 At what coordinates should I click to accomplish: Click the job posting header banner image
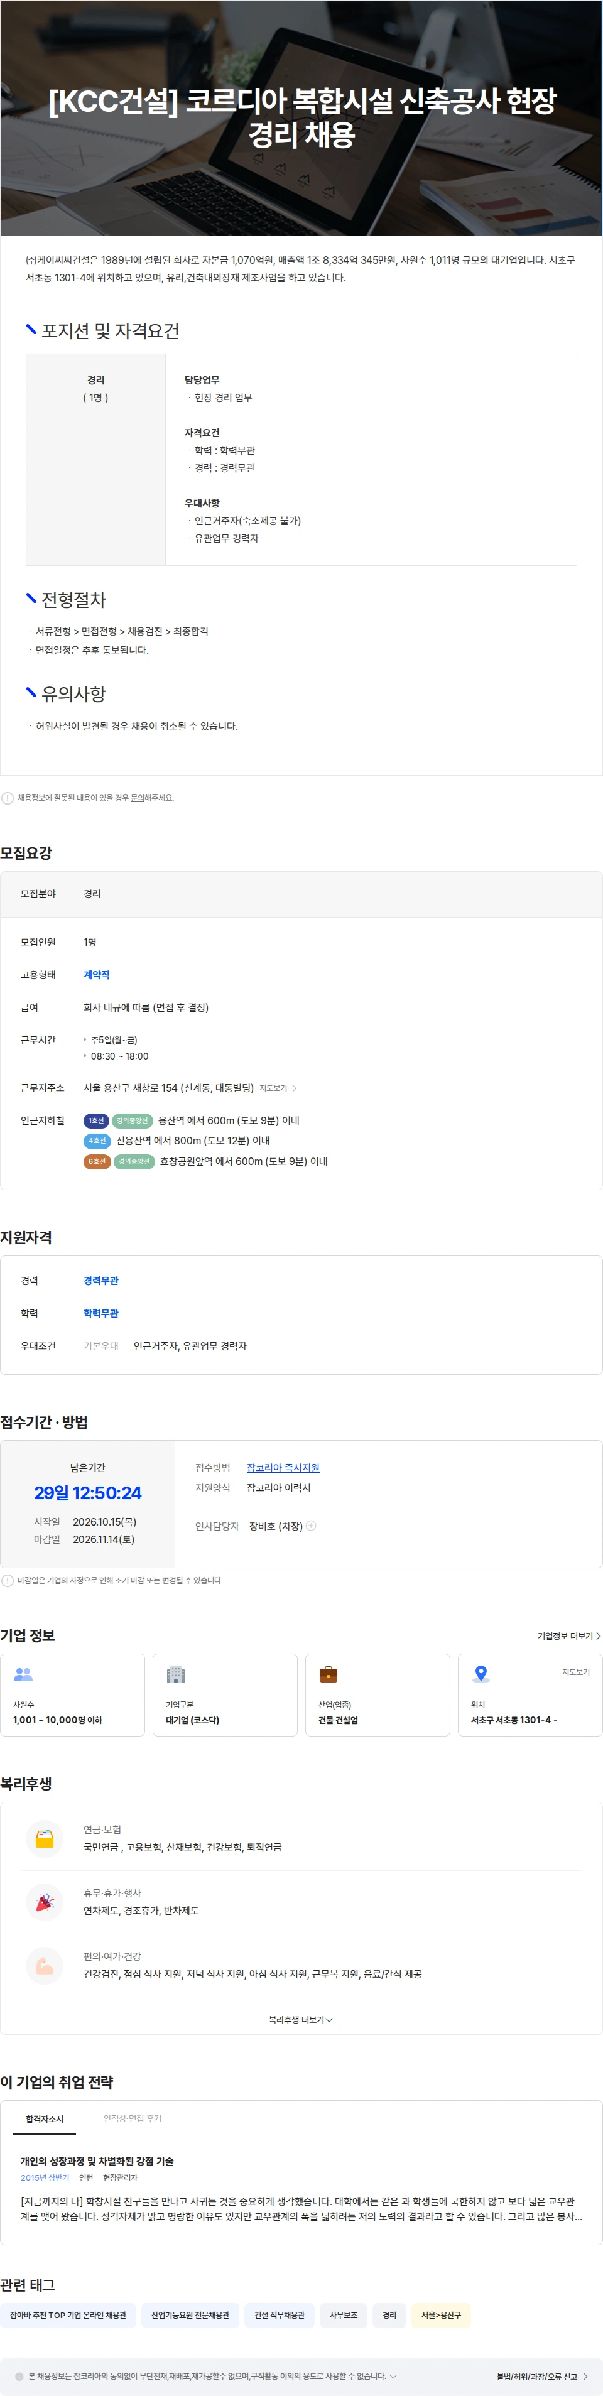click(x=301, y=117)
